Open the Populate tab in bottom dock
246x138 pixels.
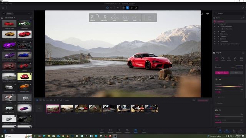(x=127, y=131)
